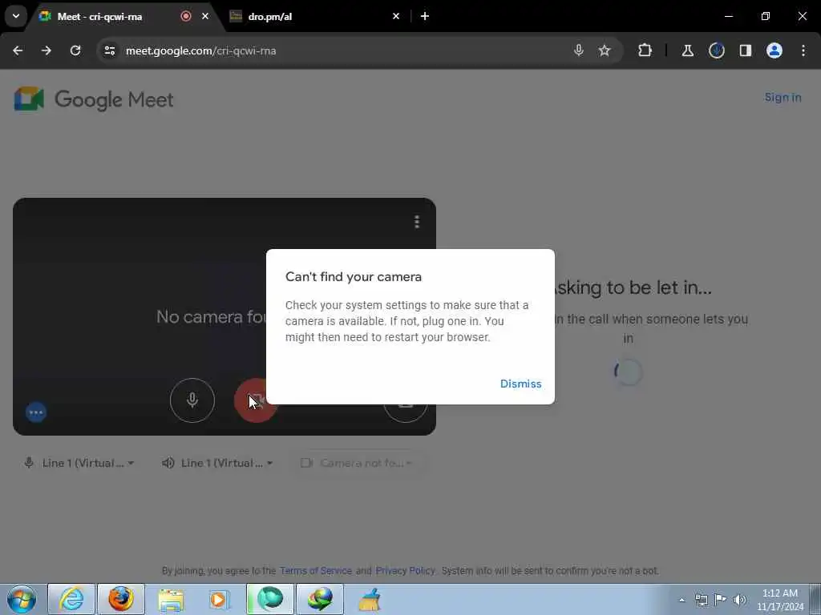Image resolution: width=821 pixels, height=615 pixels.
Task: Open the tab search dropdown arrow
Action: (x=16, y=16)
